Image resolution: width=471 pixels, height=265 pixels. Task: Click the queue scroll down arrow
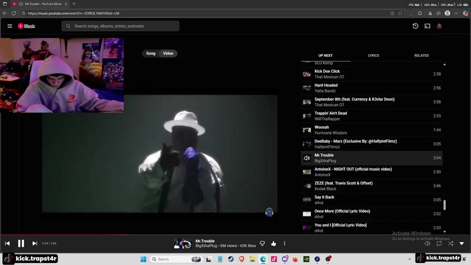(445, 232)
